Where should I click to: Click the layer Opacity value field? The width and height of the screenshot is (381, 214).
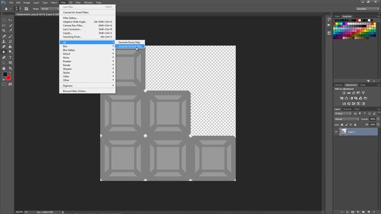tap(373, 119)
